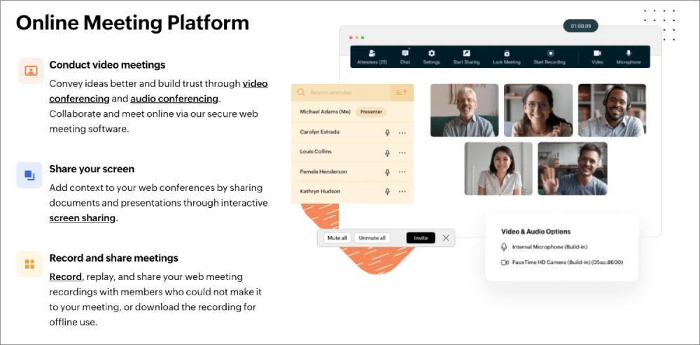The image size is (700, 345).
Task: Mute Pamela Henderson's microphone
Action: point(388,172)
